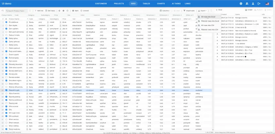Click the edit icon after Život evropský product name

tap(27, 58)
